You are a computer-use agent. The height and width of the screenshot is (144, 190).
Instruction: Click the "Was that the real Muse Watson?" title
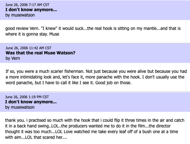(40, 53)
